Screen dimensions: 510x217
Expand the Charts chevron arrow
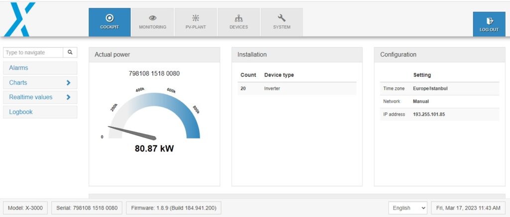[x=68, y=83]
